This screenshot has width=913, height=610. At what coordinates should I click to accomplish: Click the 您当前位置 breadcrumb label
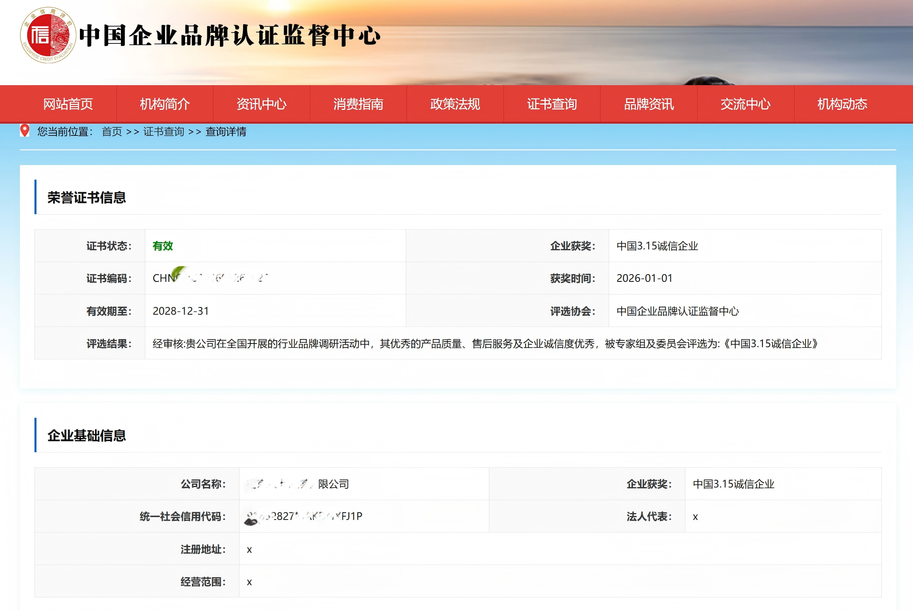coord(65,131)
